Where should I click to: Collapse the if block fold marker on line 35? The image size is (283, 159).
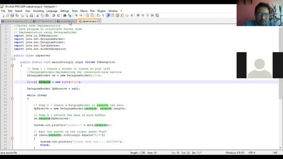(x=12, y=138)
